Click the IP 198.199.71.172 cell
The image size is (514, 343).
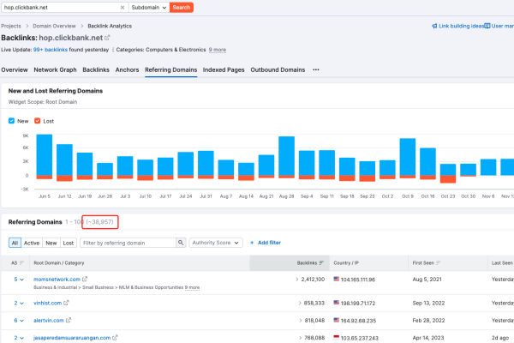(358, 304)
